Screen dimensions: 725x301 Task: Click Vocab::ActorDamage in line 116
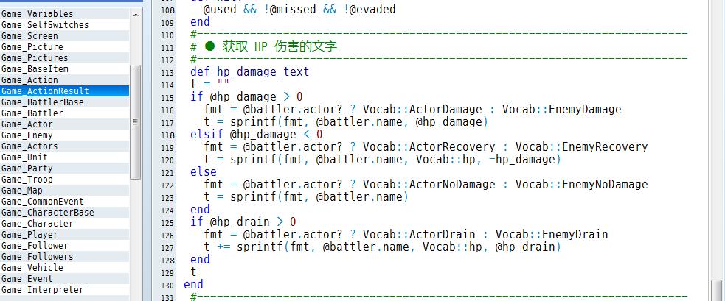point(422,110)
